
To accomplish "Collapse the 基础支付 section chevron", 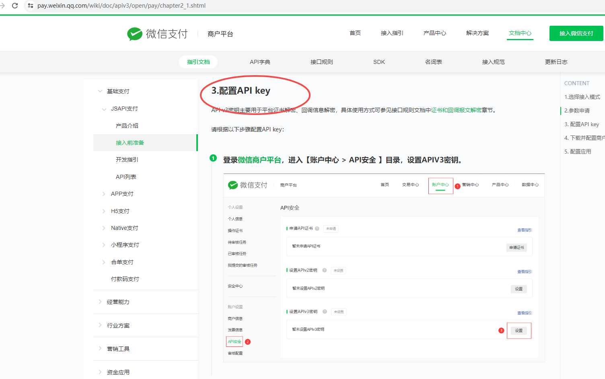I will (x=100, y=91).
